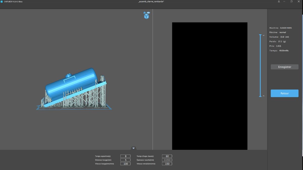Open the user account icon
Screen dimensions: 303x170
[x=279, y=2]
